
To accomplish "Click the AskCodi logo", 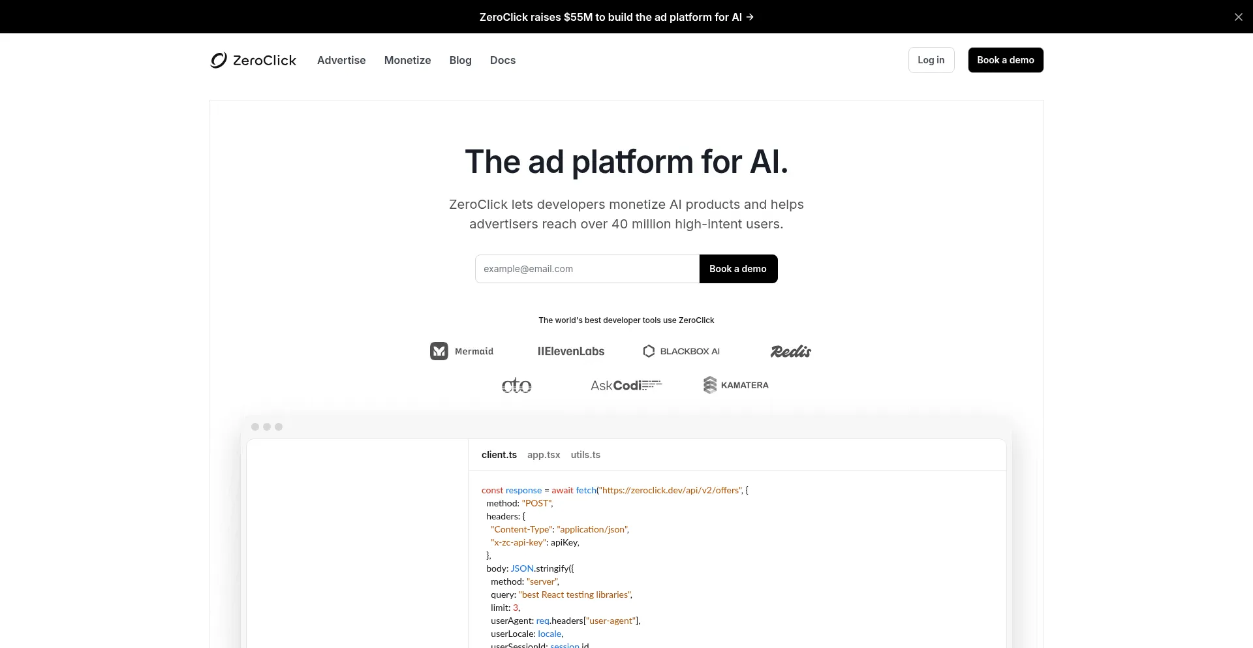I will pyautogui.click(x=626, y=385).
